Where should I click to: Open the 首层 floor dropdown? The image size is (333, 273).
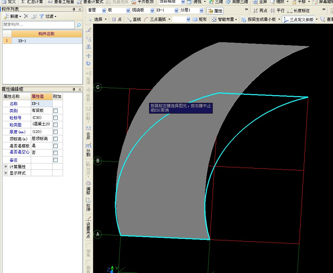click(x=104, y=10)
